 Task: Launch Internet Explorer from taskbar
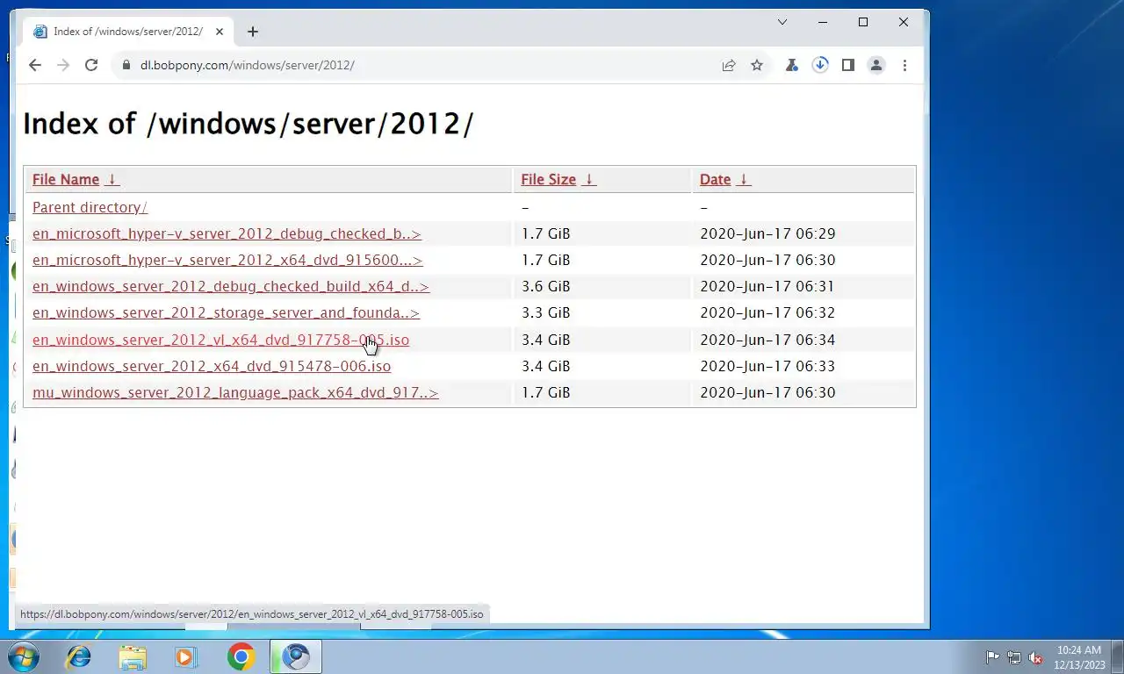79,656
